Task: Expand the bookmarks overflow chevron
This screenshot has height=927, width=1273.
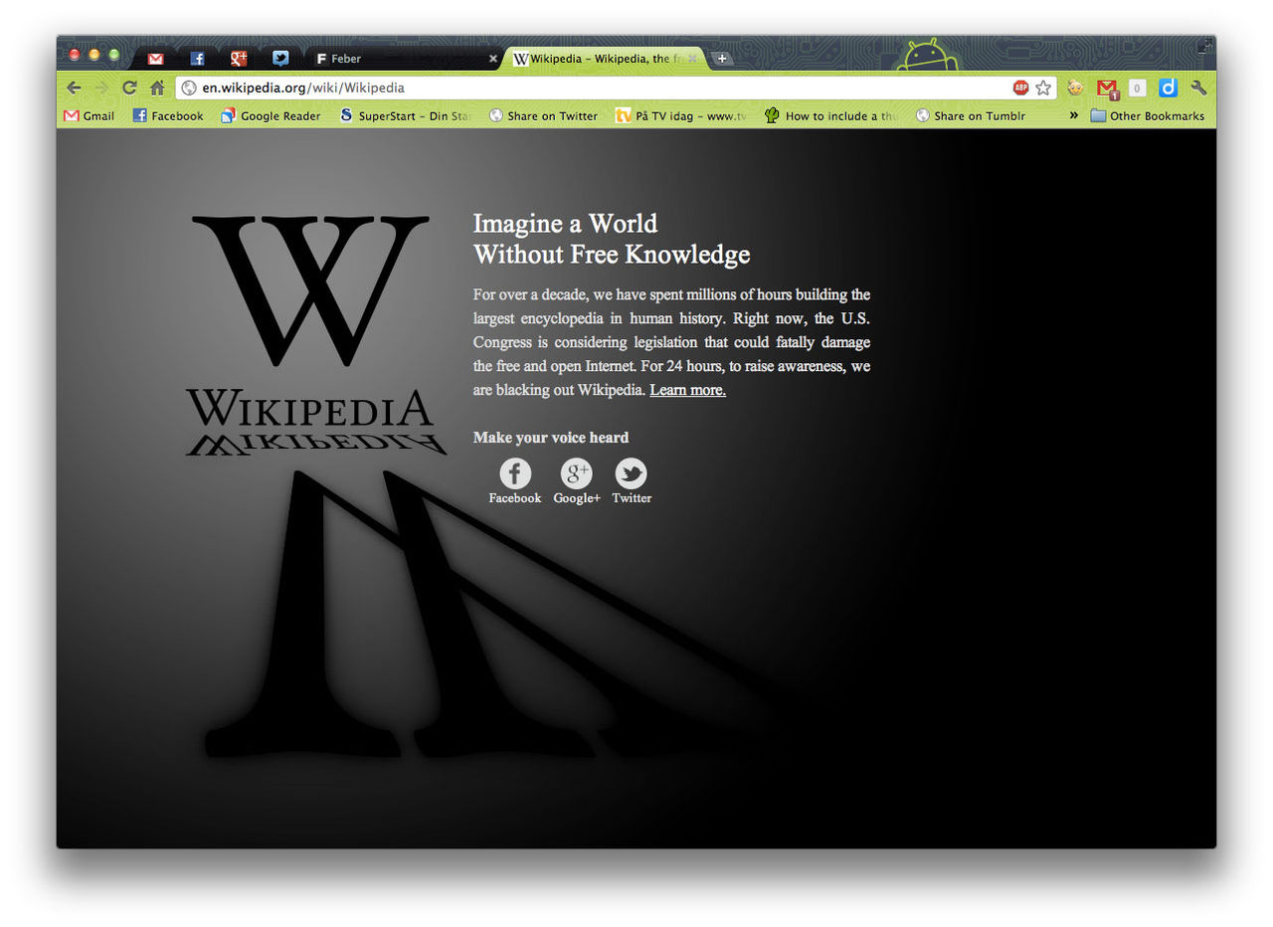Action: click(x=1072, y=115)
